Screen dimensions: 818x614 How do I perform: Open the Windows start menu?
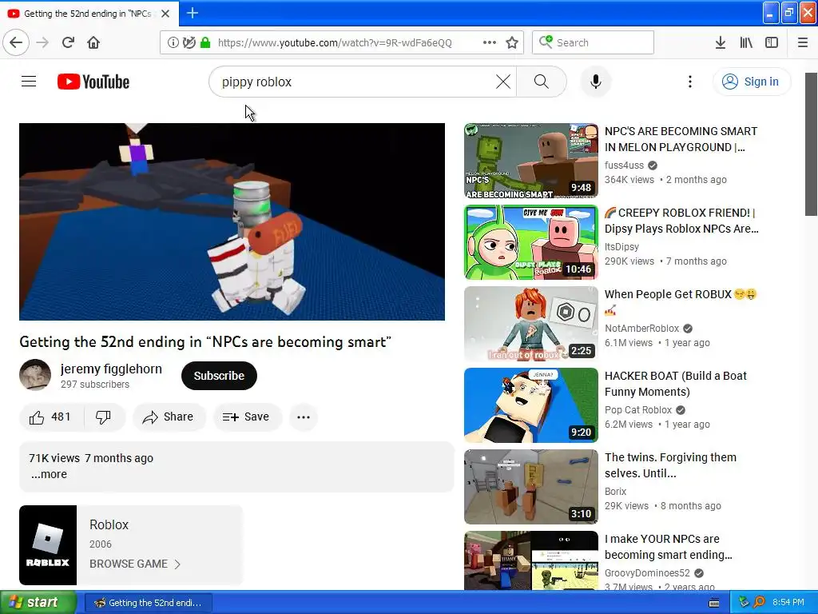[38, 602]
